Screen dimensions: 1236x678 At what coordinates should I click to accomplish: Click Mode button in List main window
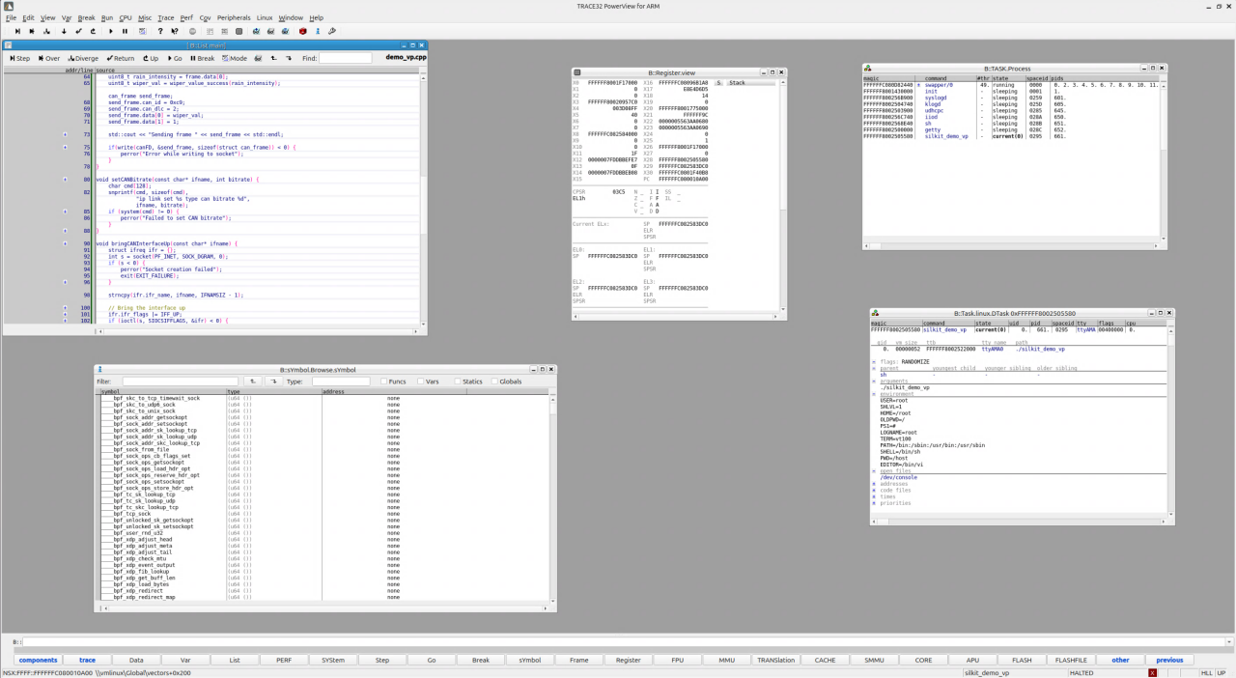pos(235,58)
